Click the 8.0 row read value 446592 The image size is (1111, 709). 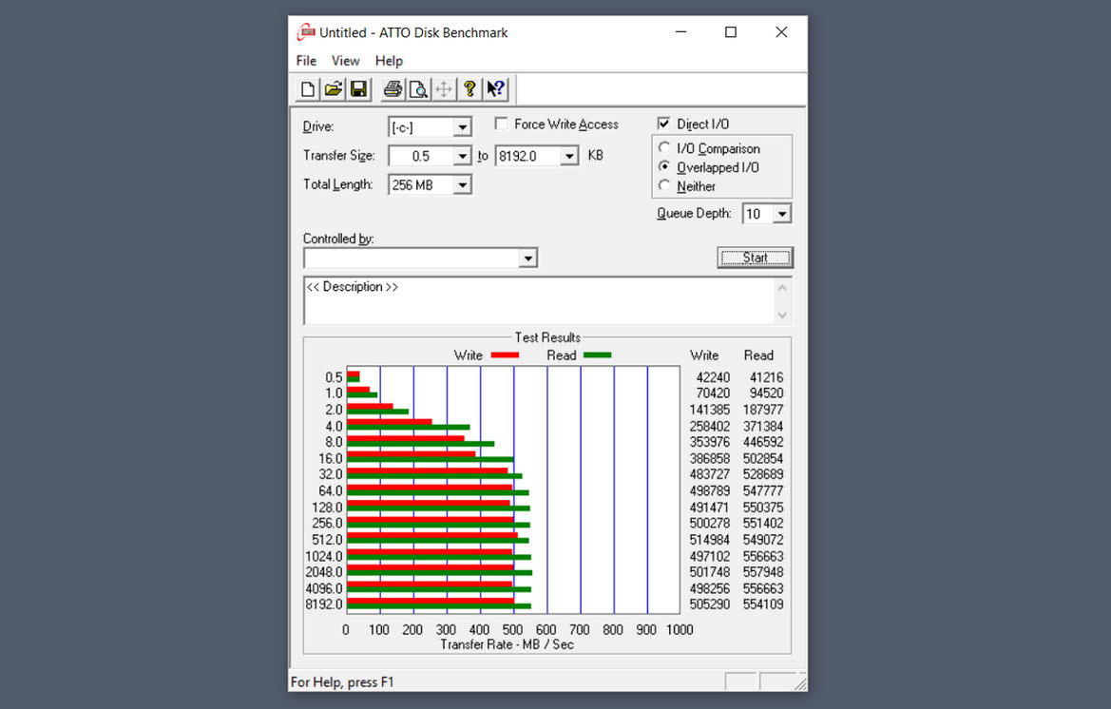pyautogui.click(x=763, y=442)
